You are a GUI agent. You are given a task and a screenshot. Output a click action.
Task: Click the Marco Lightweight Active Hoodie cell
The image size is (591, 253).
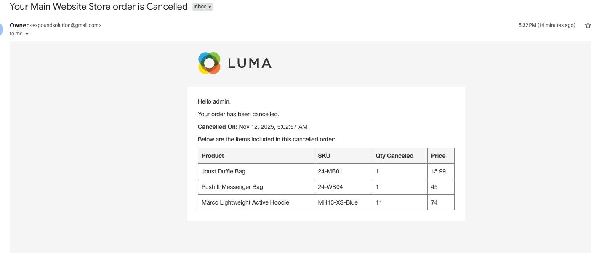[x=245, y=202]
